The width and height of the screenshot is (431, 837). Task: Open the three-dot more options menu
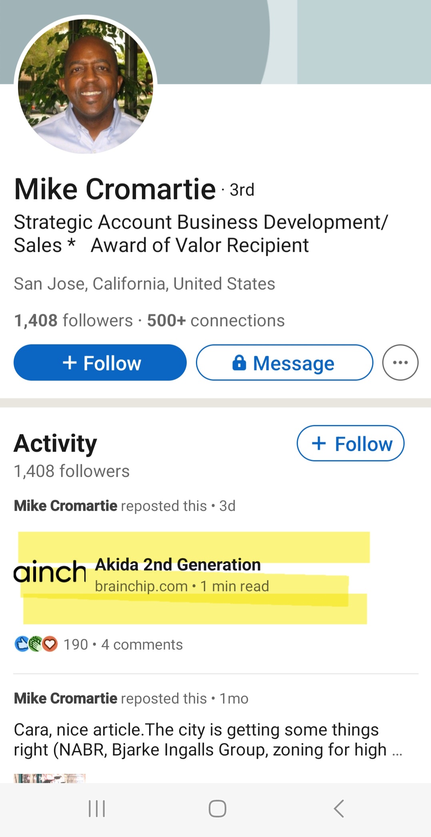point(400,362)
